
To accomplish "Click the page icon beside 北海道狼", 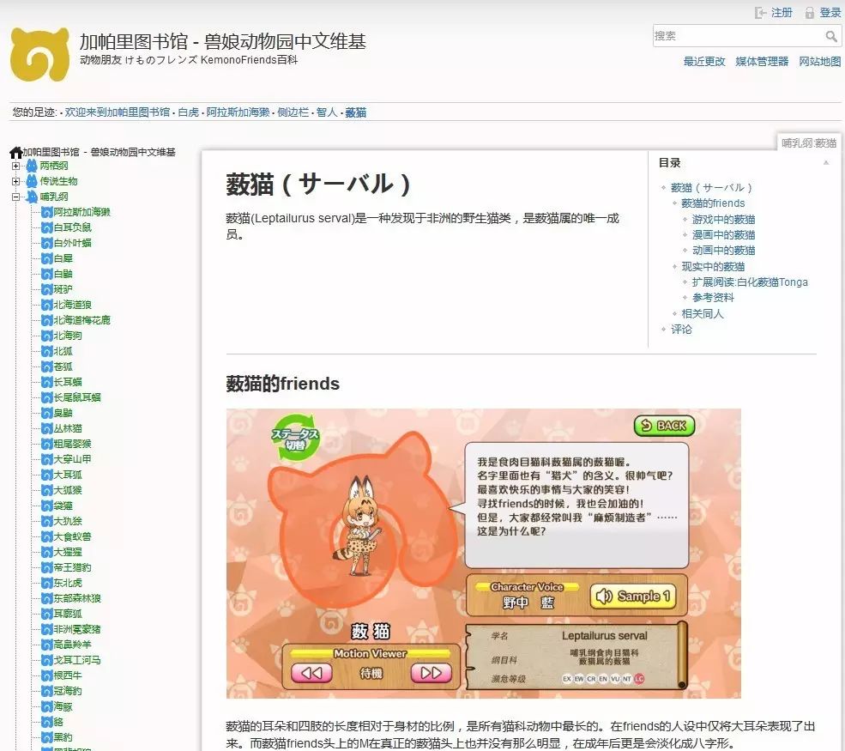I will click(47, 306).
